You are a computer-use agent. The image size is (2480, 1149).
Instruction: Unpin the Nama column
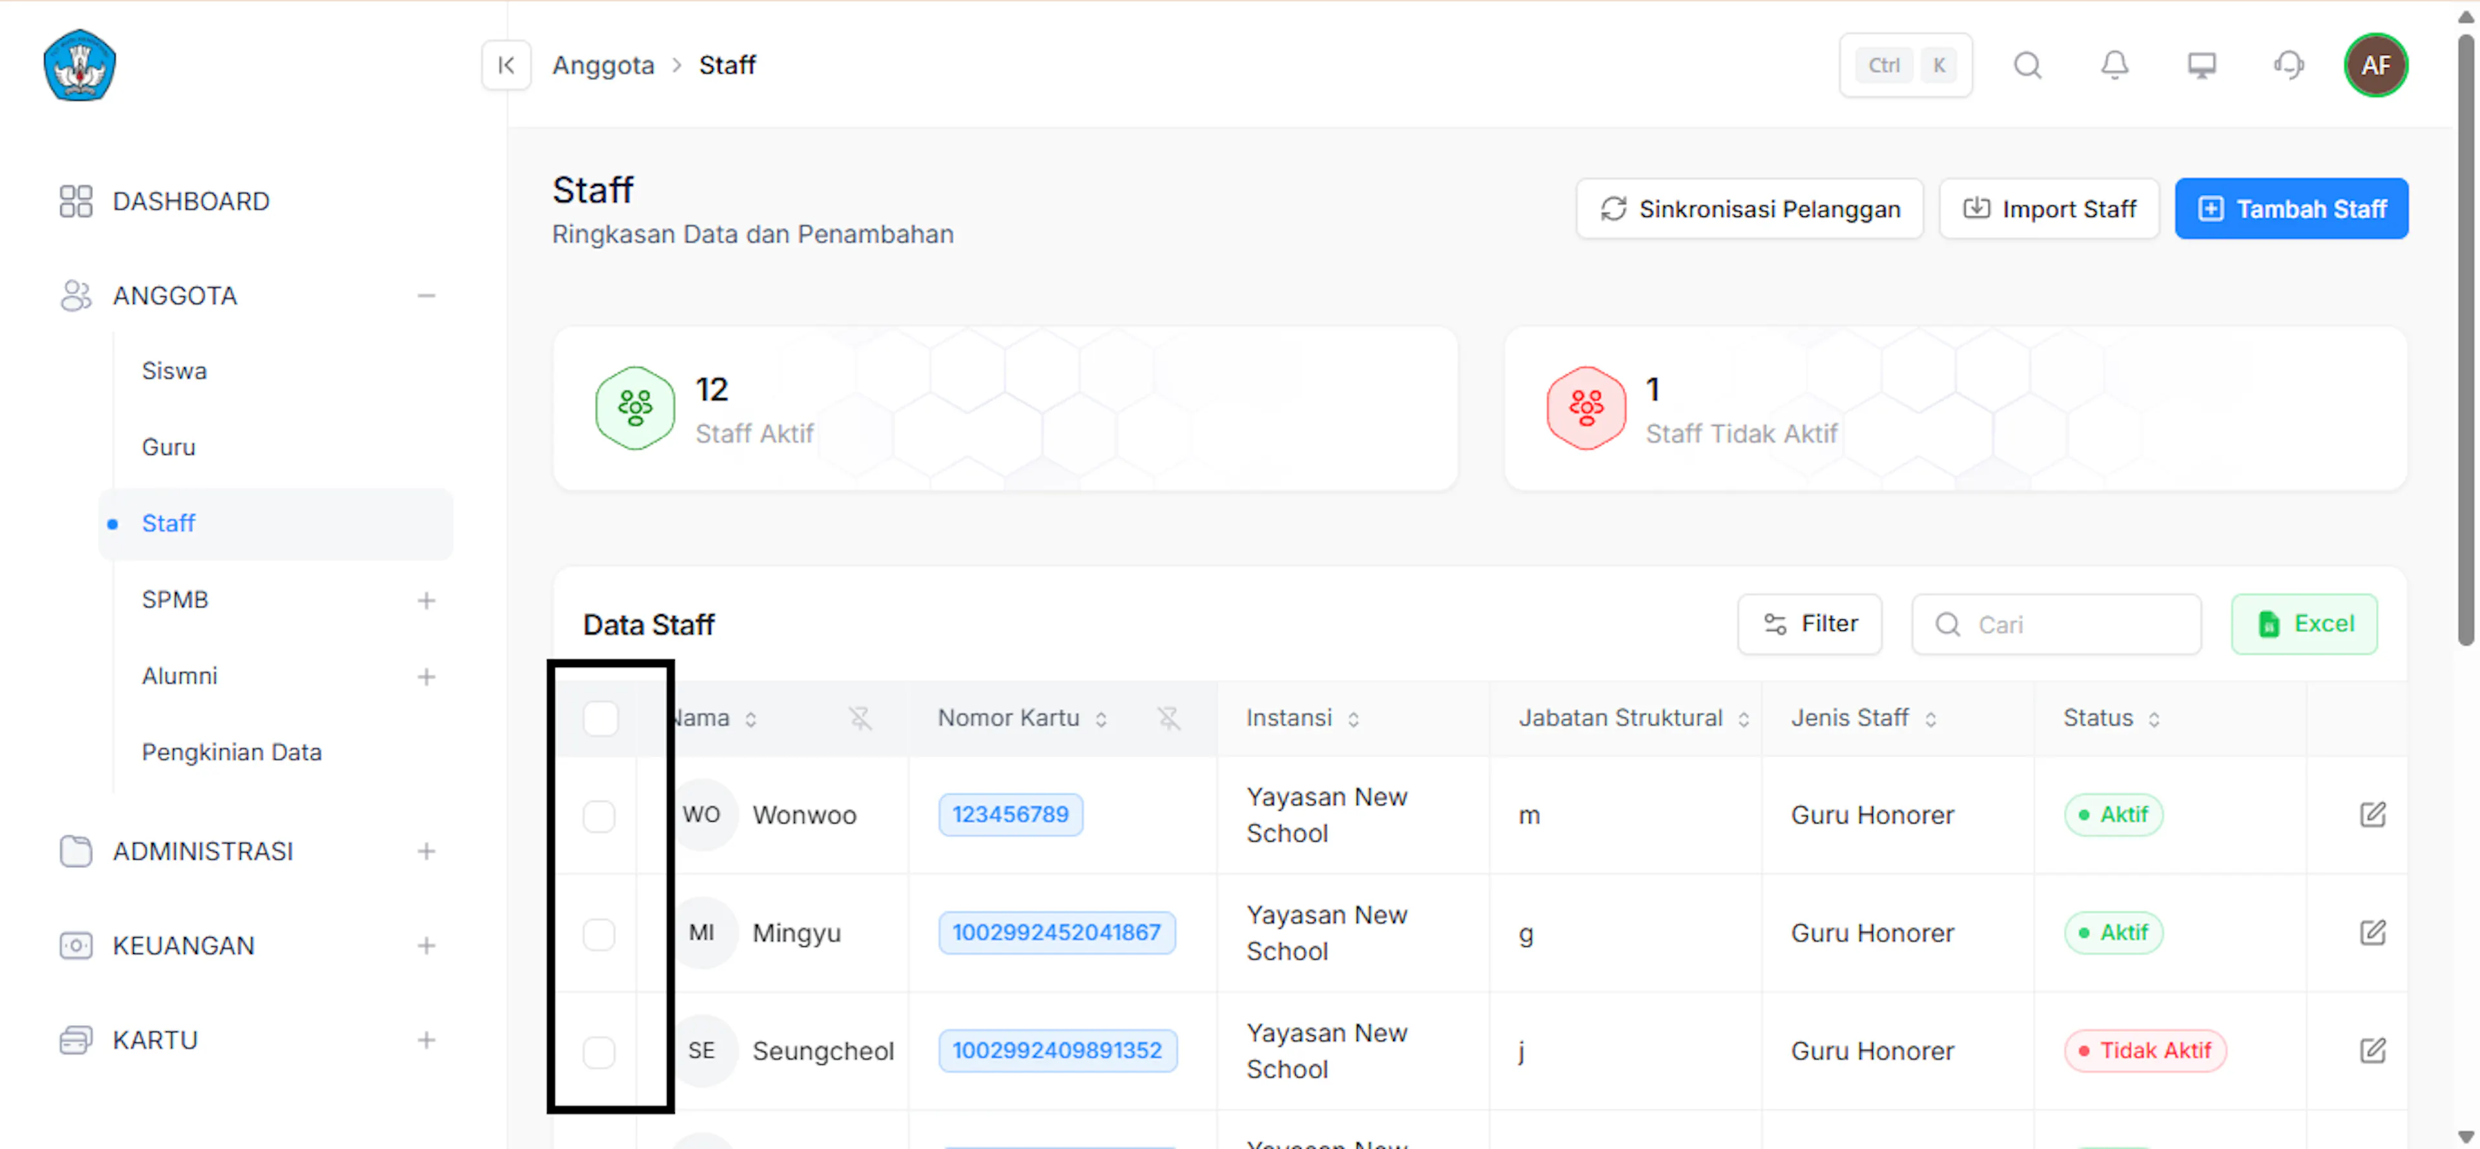tap(860, 718)
